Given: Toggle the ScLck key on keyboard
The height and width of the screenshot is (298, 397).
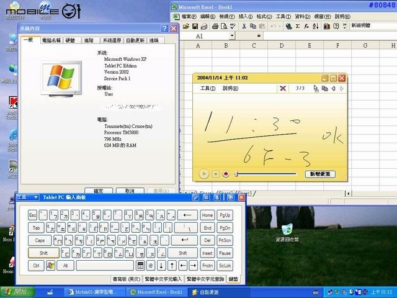Looking at the screenshot, I should tap(225, 266).
